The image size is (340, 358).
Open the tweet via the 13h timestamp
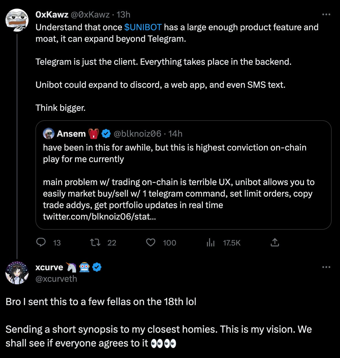coord(124,15)
